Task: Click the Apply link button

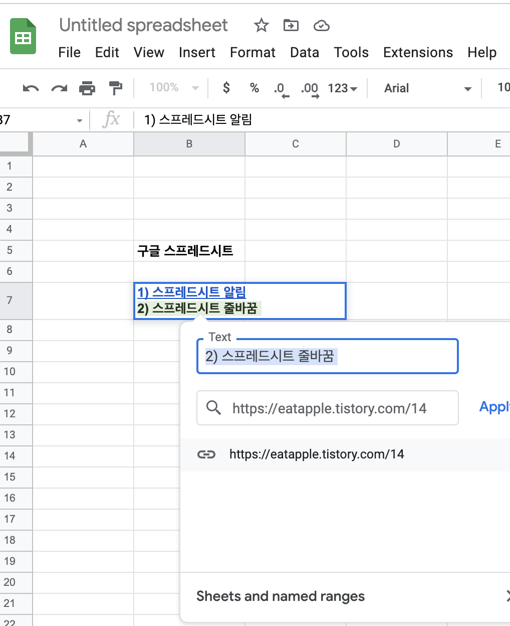Action: point(495,407)
